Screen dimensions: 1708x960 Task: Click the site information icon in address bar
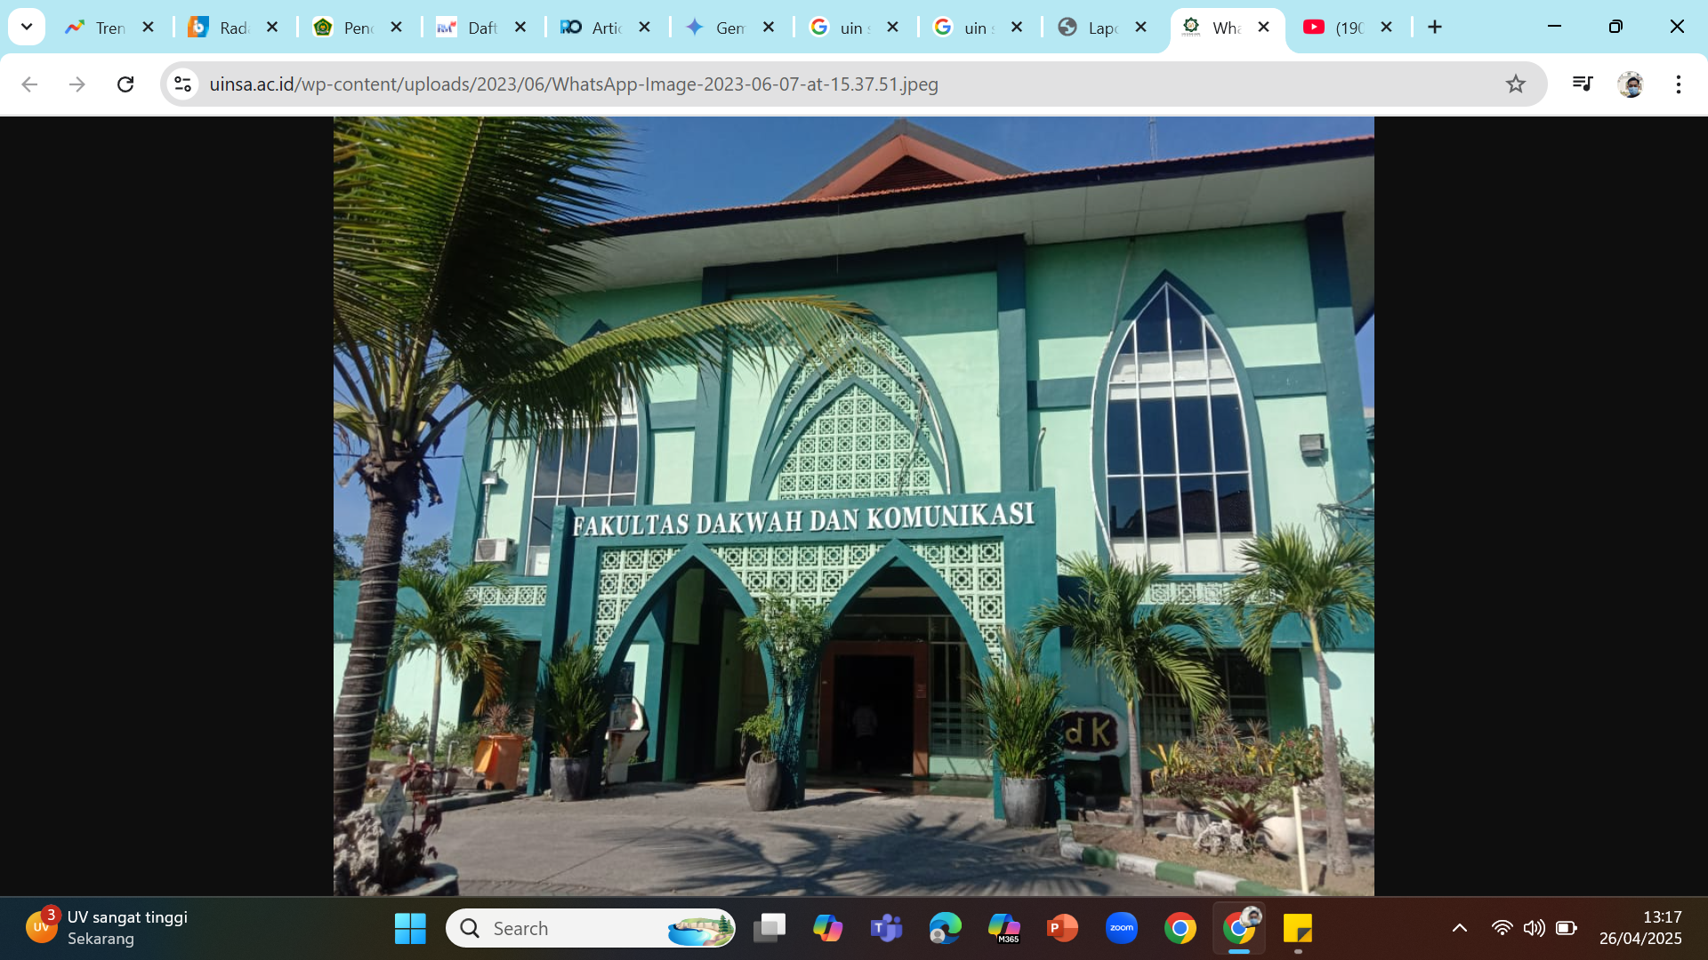pos(183,84)
